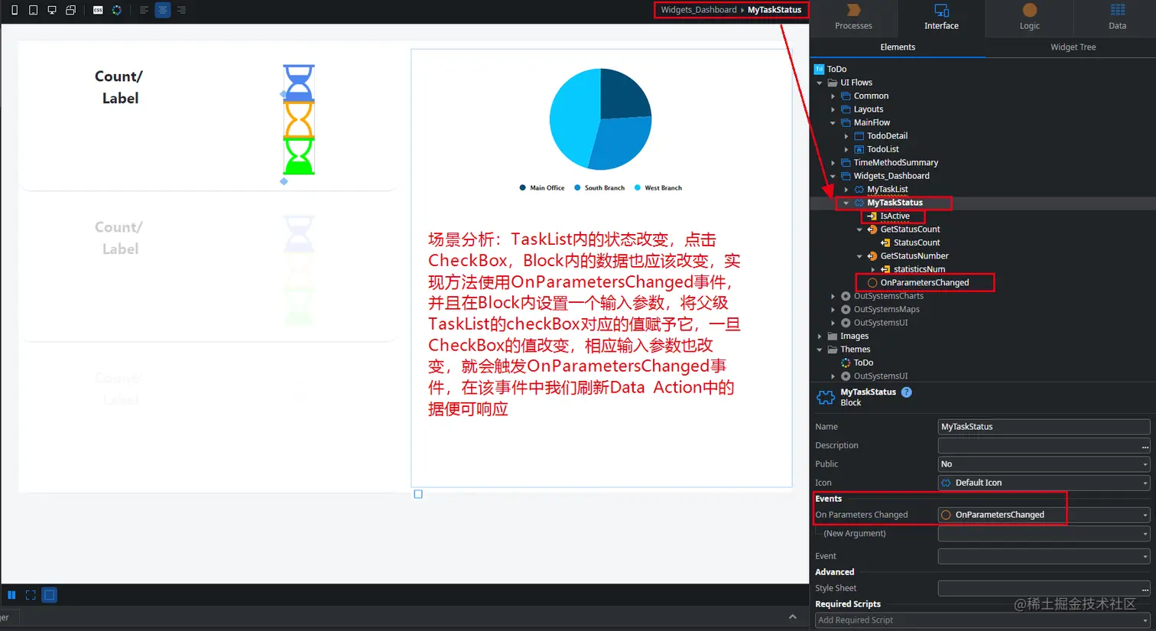The width and height of the screenshot is (1156, 631).
Task: Switch preview to desktop device
Action: coord(52,10)
